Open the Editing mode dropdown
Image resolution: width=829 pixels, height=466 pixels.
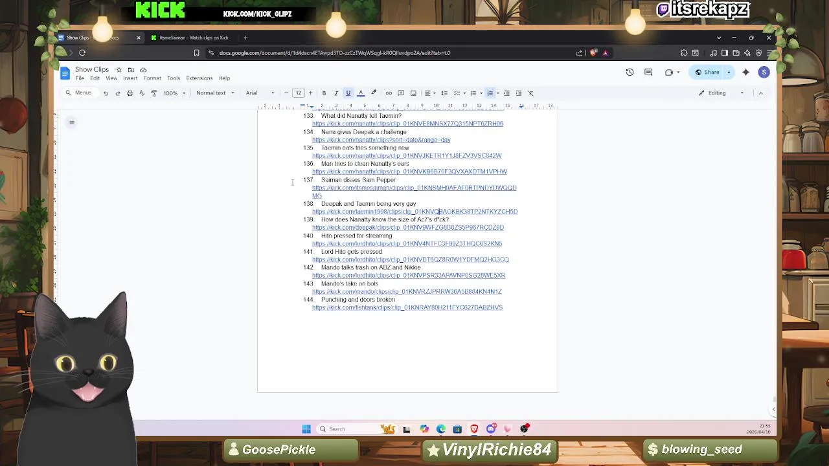coord(722,93)
